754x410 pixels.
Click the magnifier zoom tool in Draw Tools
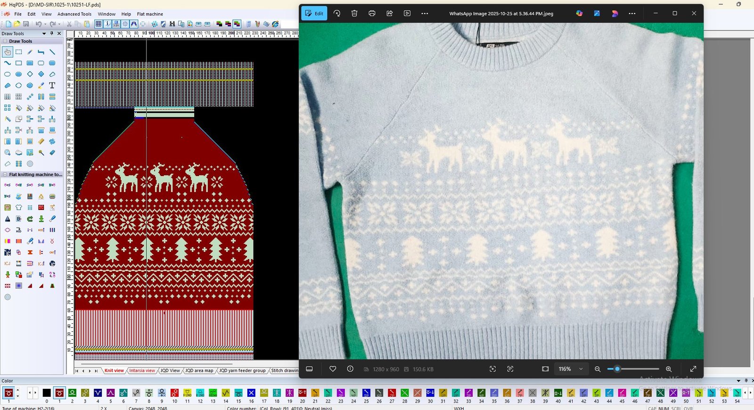point(8,153)
